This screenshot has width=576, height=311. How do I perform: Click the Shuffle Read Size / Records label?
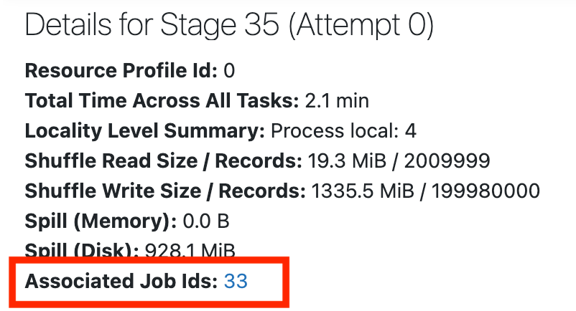tap(163, 162)
